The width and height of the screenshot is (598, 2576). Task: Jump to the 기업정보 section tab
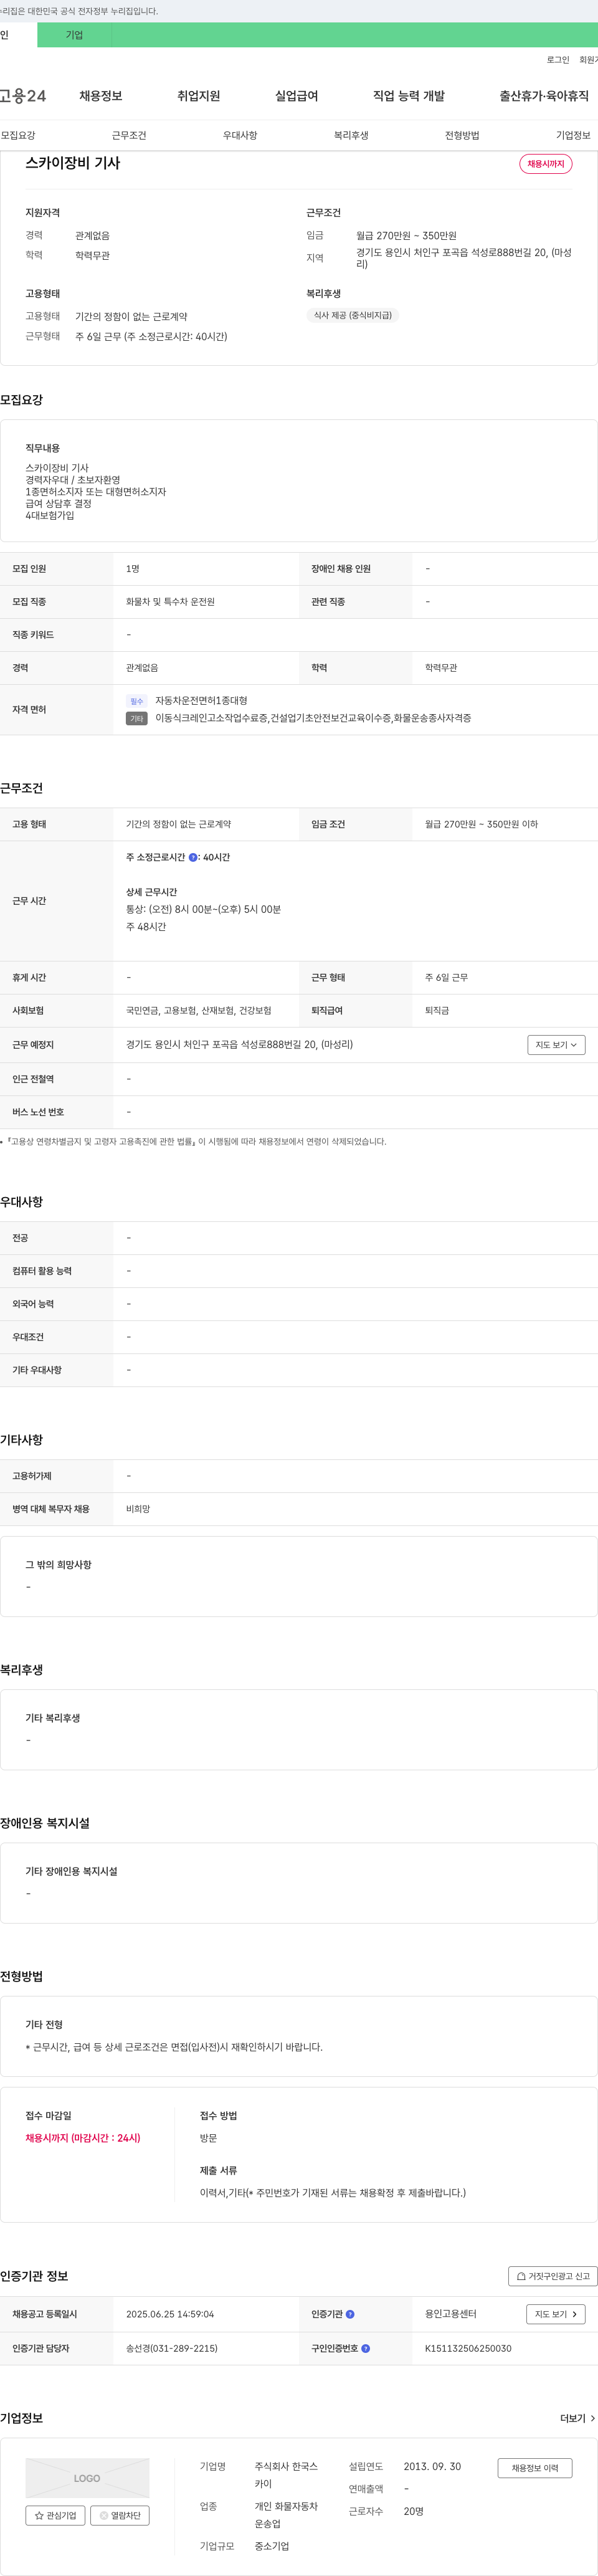point(573,135)
